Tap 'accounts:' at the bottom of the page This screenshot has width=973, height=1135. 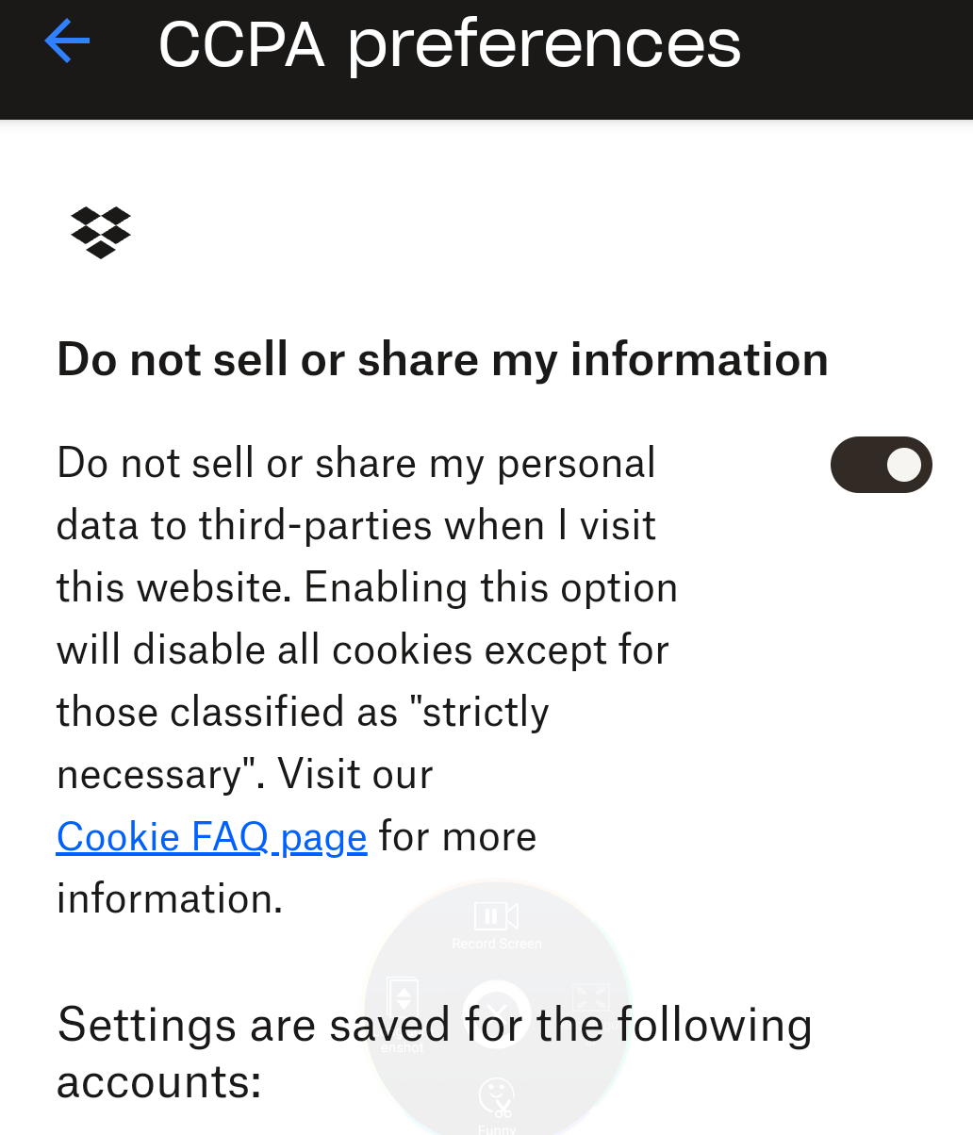158,1082
